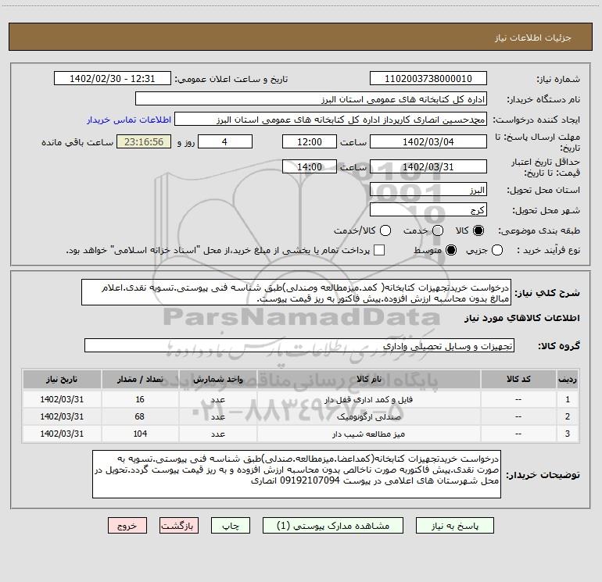Click quantity cell 16

point(140,399)
